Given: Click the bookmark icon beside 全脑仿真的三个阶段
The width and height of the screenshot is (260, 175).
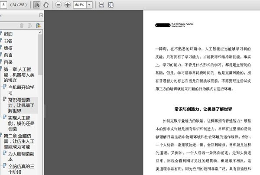Looking at the screenshot, I should pyautogui.click(x=5, y=165).
